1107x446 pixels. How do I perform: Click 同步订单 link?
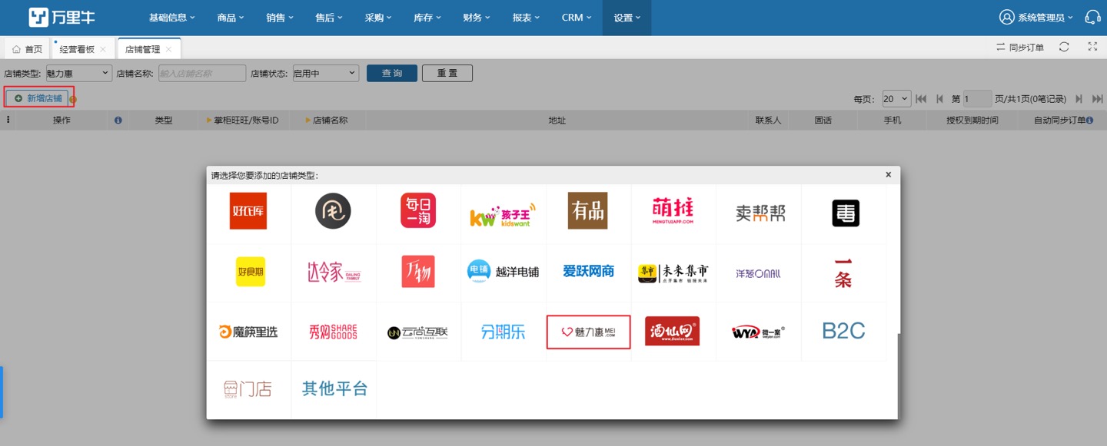1020,48
